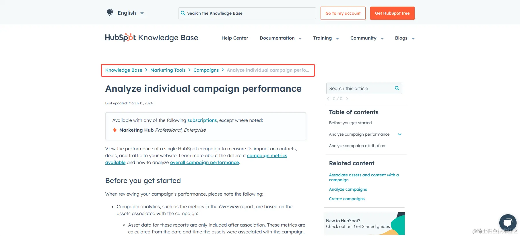Go to next article search result
The height and width of the screenshot is (236, 520).
(x=347, y=99)
